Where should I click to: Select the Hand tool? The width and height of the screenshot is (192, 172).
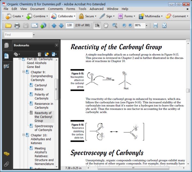coord(105,25)
